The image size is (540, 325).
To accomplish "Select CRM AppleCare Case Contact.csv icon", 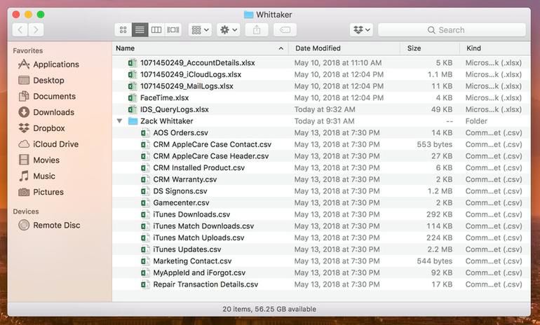I will coord(145,144).
